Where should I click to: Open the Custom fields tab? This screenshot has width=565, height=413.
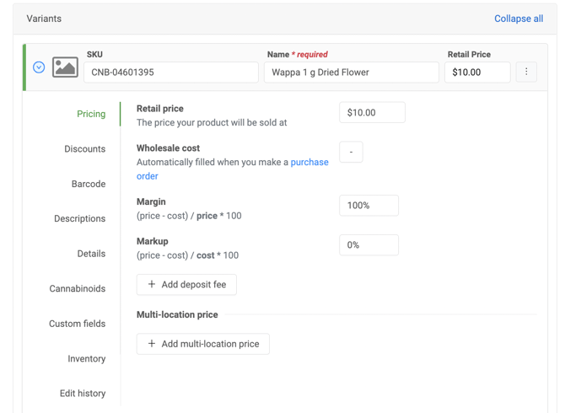click(x=77, y=324)
